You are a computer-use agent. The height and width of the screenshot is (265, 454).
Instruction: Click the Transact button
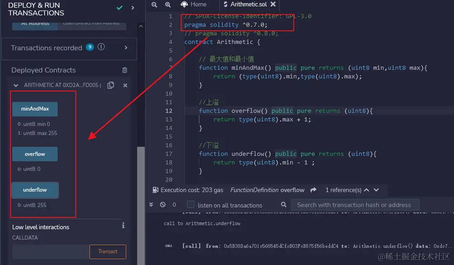(108, 252)
